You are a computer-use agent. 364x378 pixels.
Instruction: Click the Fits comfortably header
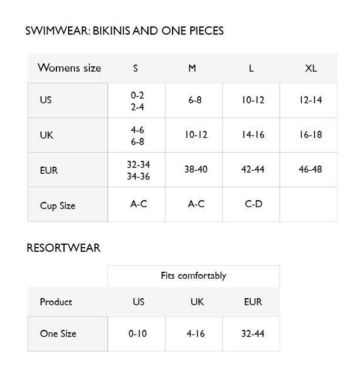[193, 275]
